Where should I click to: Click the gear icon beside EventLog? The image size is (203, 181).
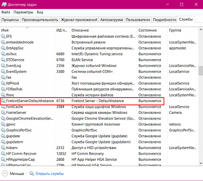pyautogui.click(x=3, y=66)
